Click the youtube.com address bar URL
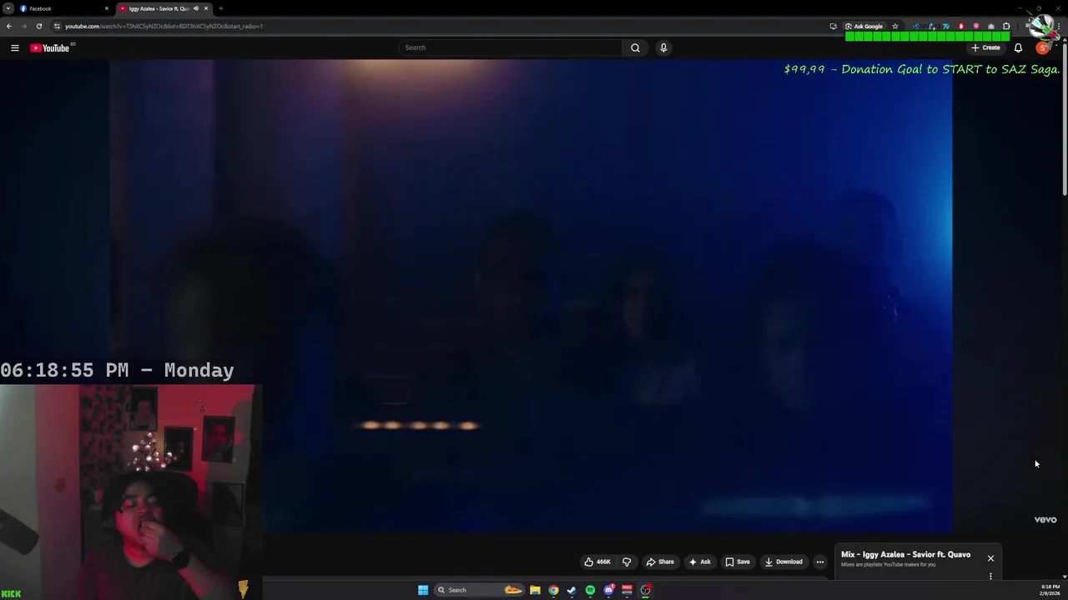 (x=164, y=26)
